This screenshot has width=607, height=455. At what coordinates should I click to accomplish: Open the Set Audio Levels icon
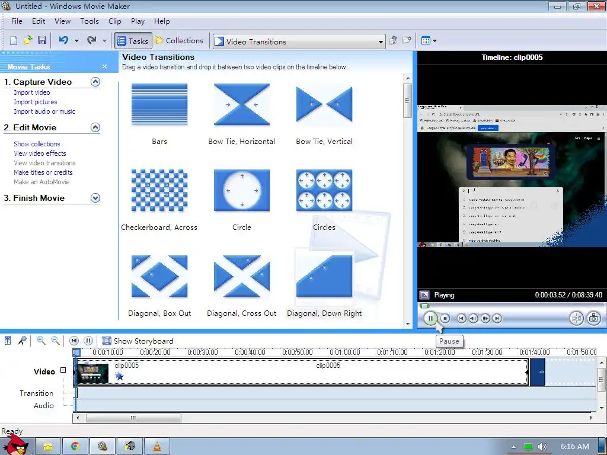point(8,341)
